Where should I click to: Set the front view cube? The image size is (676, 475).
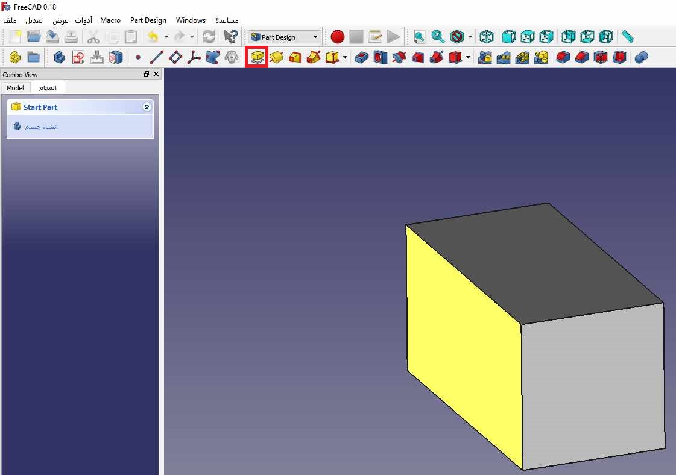pyautogui.click(x=509, y=37)
